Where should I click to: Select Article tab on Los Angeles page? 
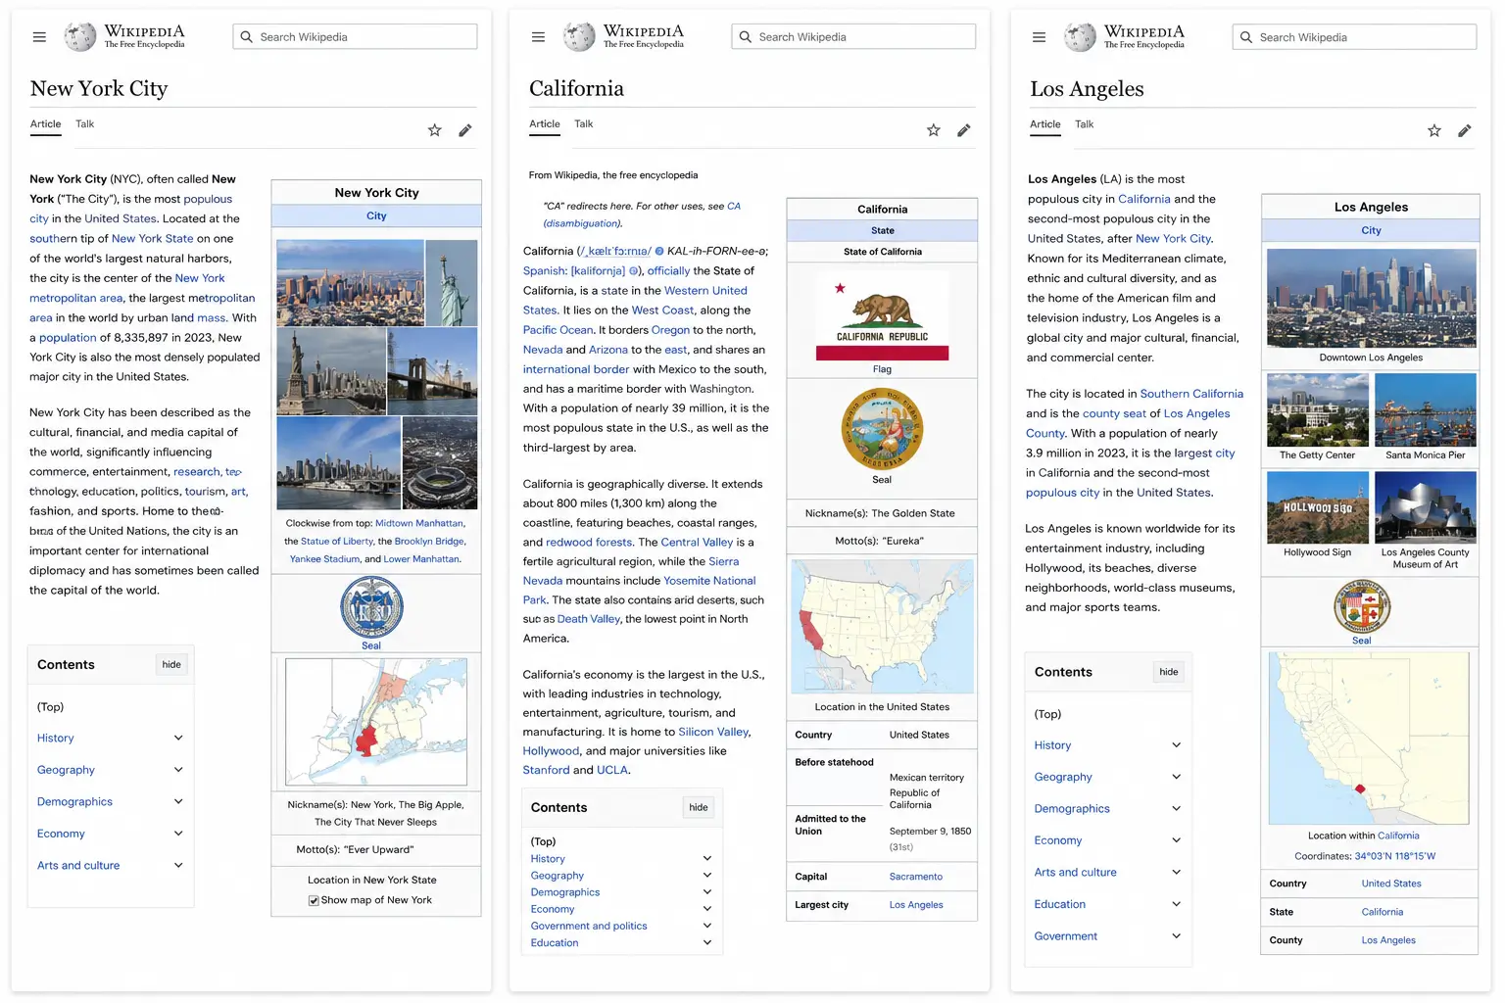pyautogui.click(x=1045, y=124)
